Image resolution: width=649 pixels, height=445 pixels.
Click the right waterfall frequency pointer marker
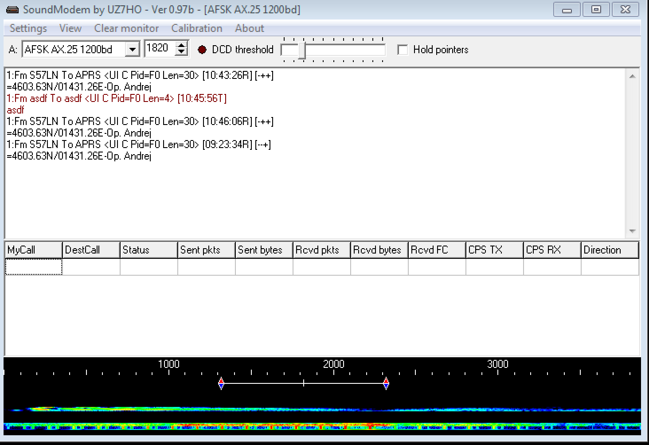(386, 383)
